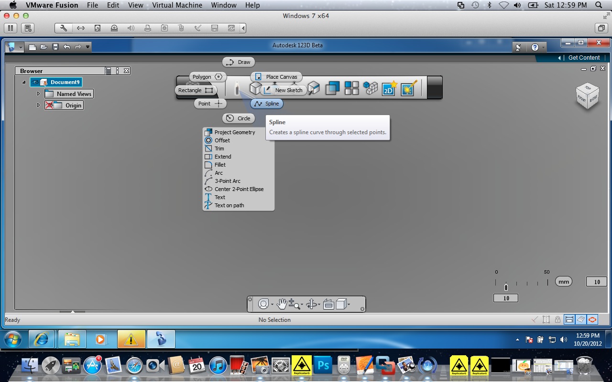
Task: Click the pencil Sketch icon in toolbar
Action: (236, 88)
